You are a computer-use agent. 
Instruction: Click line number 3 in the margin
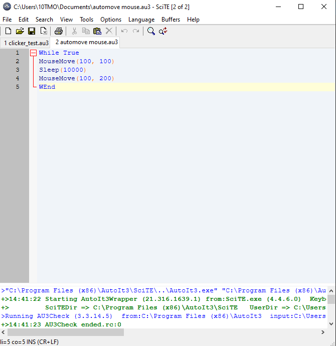point(18,70)
